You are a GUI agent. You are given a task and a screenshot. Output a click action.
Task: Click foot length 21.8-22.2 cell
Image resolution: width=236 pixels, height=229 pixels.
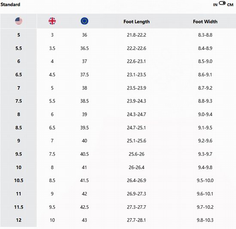pyautogui.click(x=137, y=35)
